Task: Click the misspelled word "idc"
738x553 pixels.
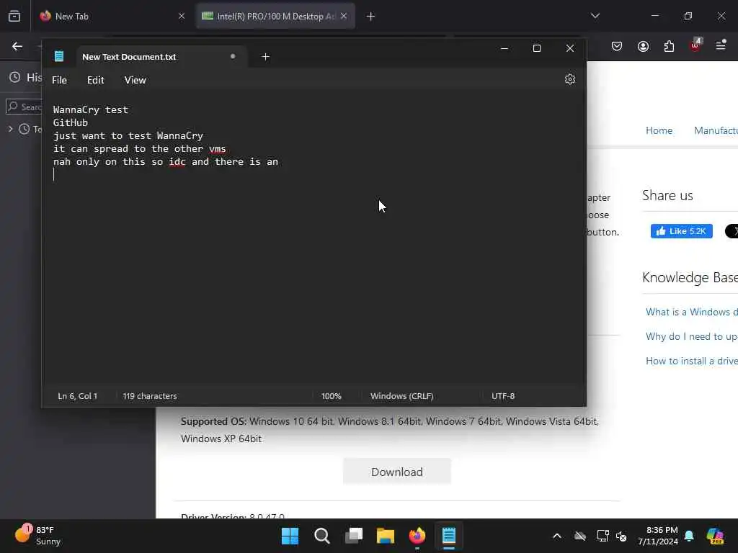Action: pos(177,162)
